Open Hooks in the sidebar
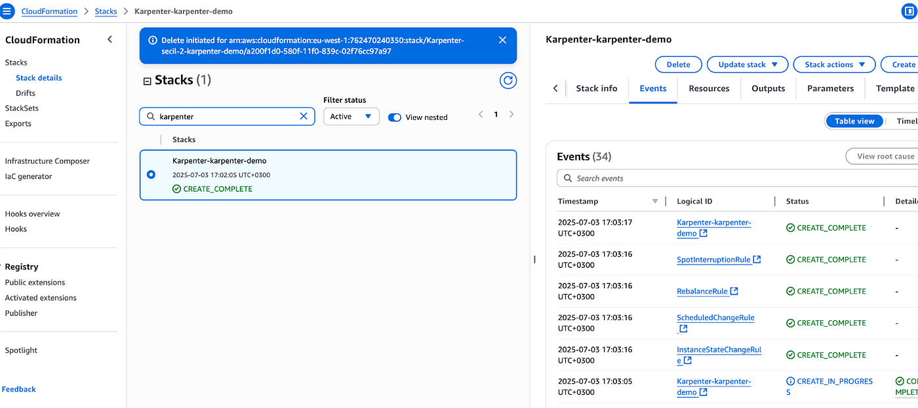This screenshot has height=408, width=918. click(x=16, y=229)
